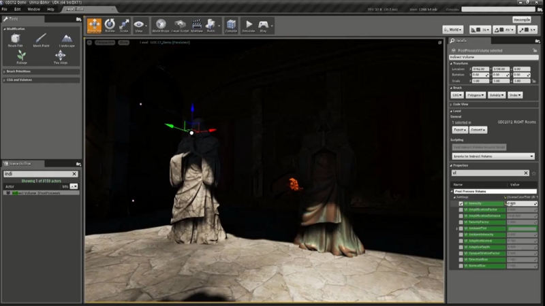The height and width of the screenshot is (306, 545).
Task: Click the viewport Show button
Action: point(124,42)
